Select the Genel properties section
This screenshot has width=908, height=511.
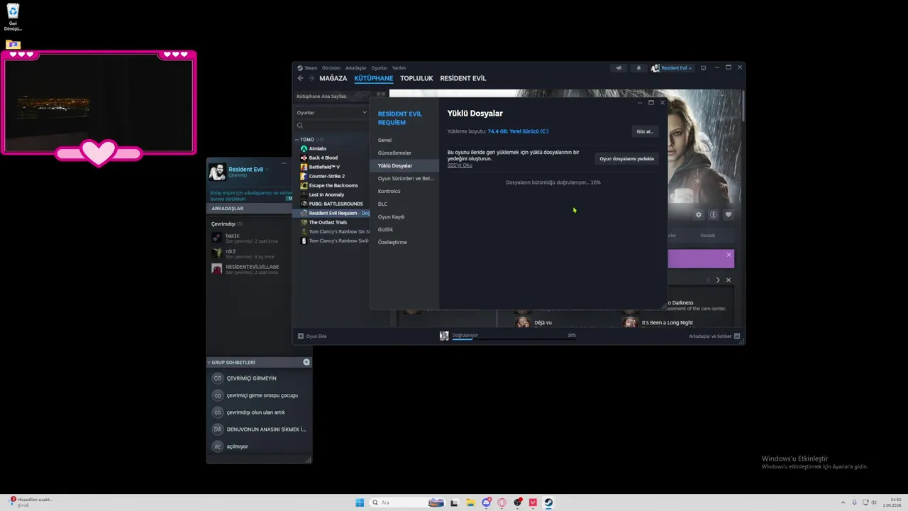pos(404,140)
